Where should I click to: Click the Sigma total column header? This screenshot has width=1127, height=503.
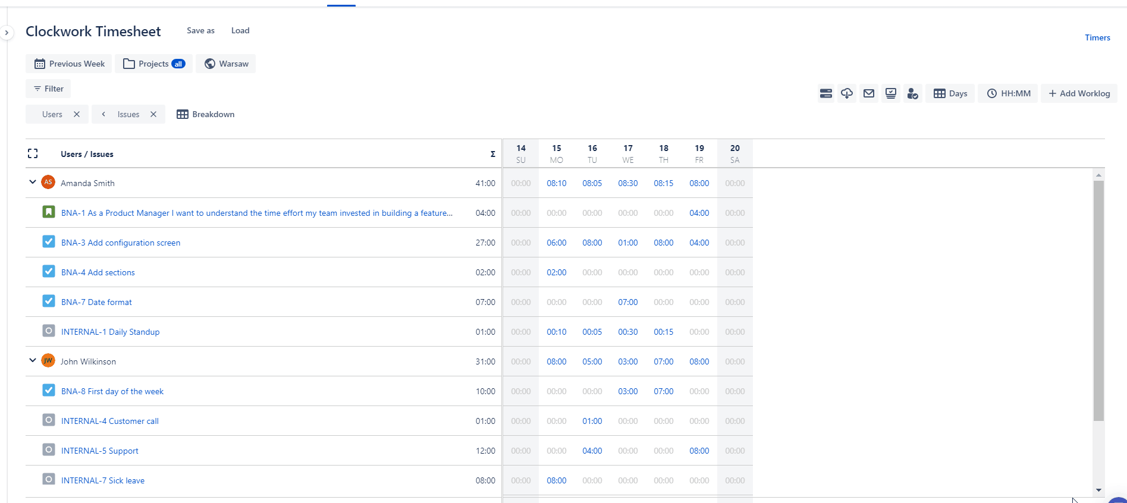(x=492, y=154)
